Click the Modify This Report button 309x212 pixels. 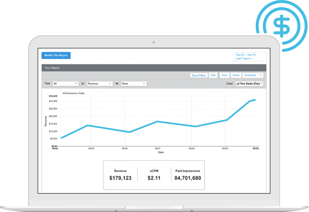pos(56,55)
